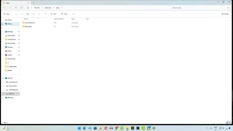Image resolution: width=233 pixels, height=131 pixels.
Task: Click the Delete trash icon in toolbar
Action: coord(45,14)
